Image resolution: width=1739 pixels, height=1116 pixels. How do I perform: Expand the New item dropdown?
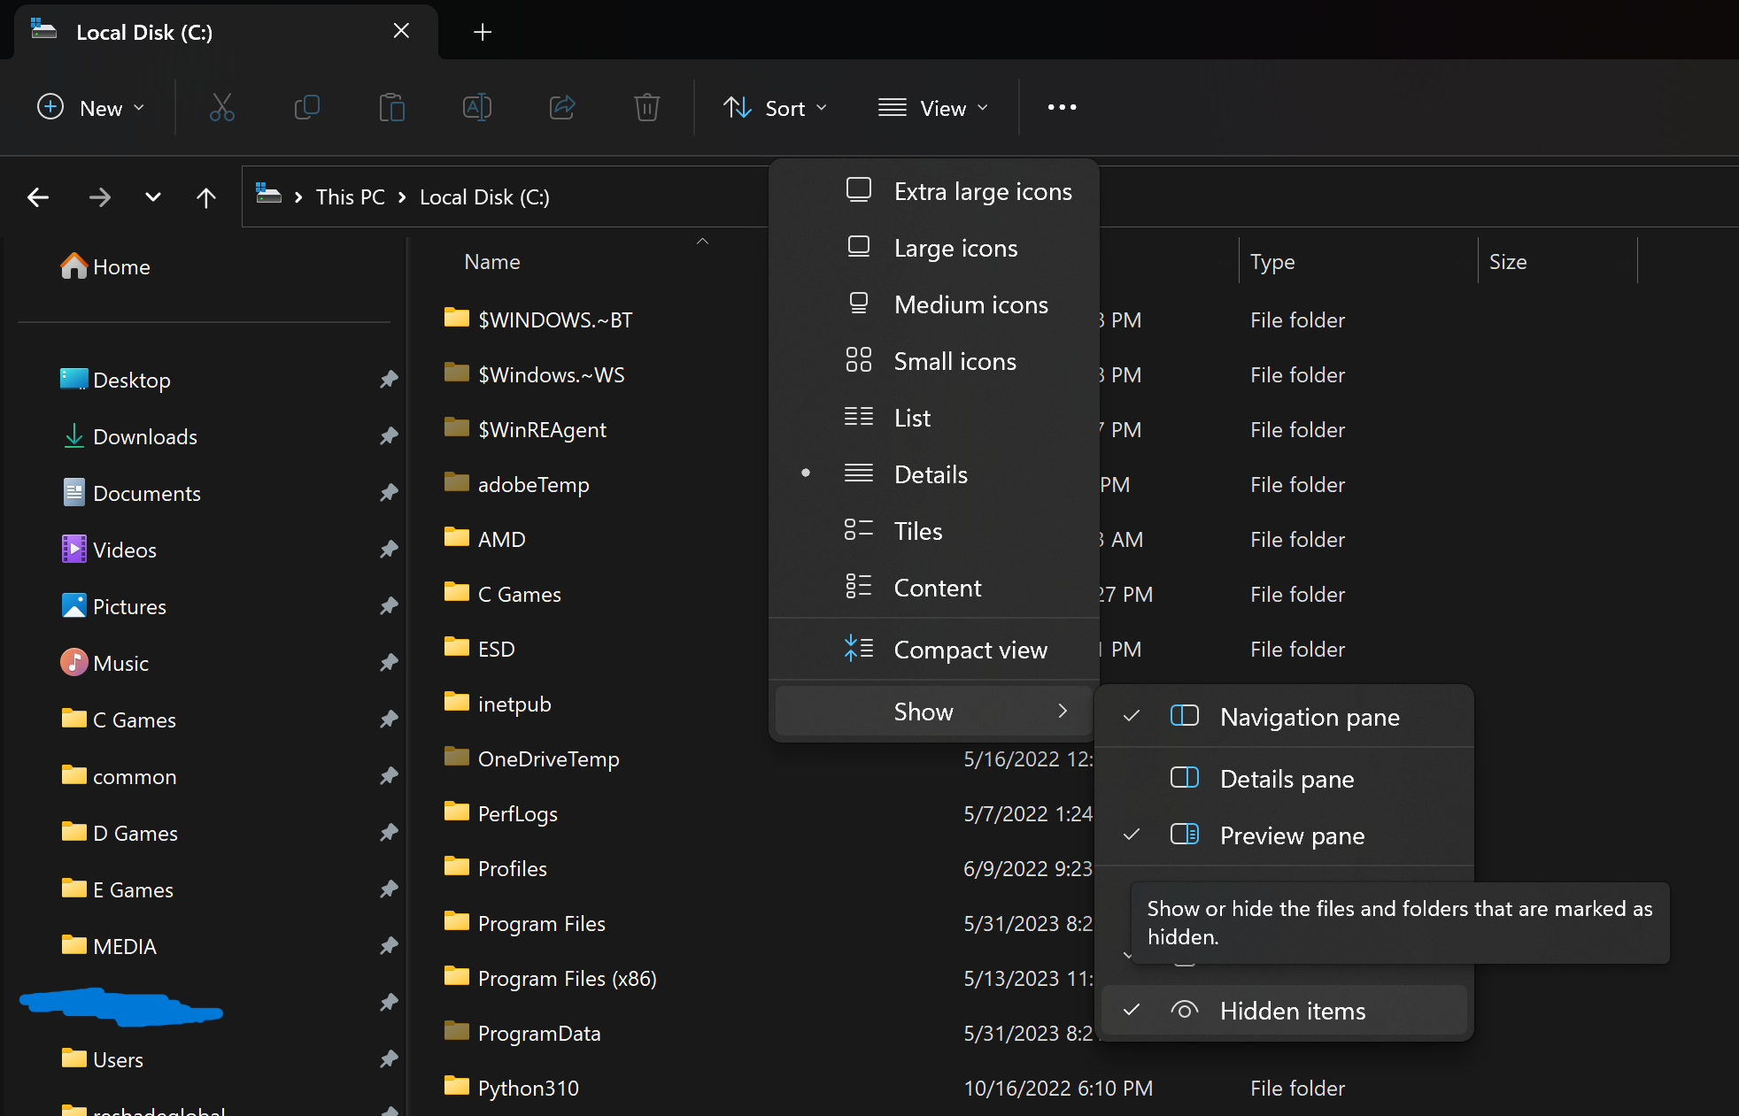point(90,108)
